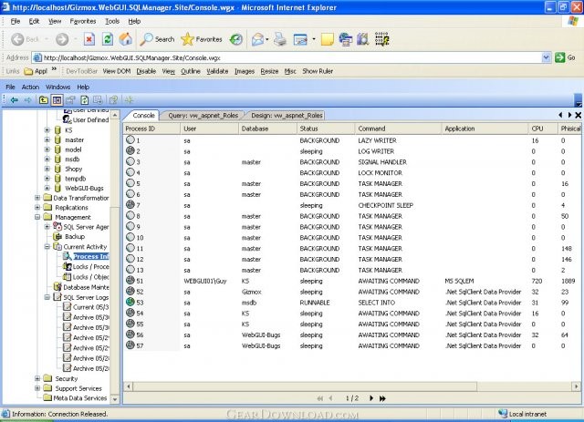Sort by the CPU column header
Viewport: 584px width, 422px height.
543,129
